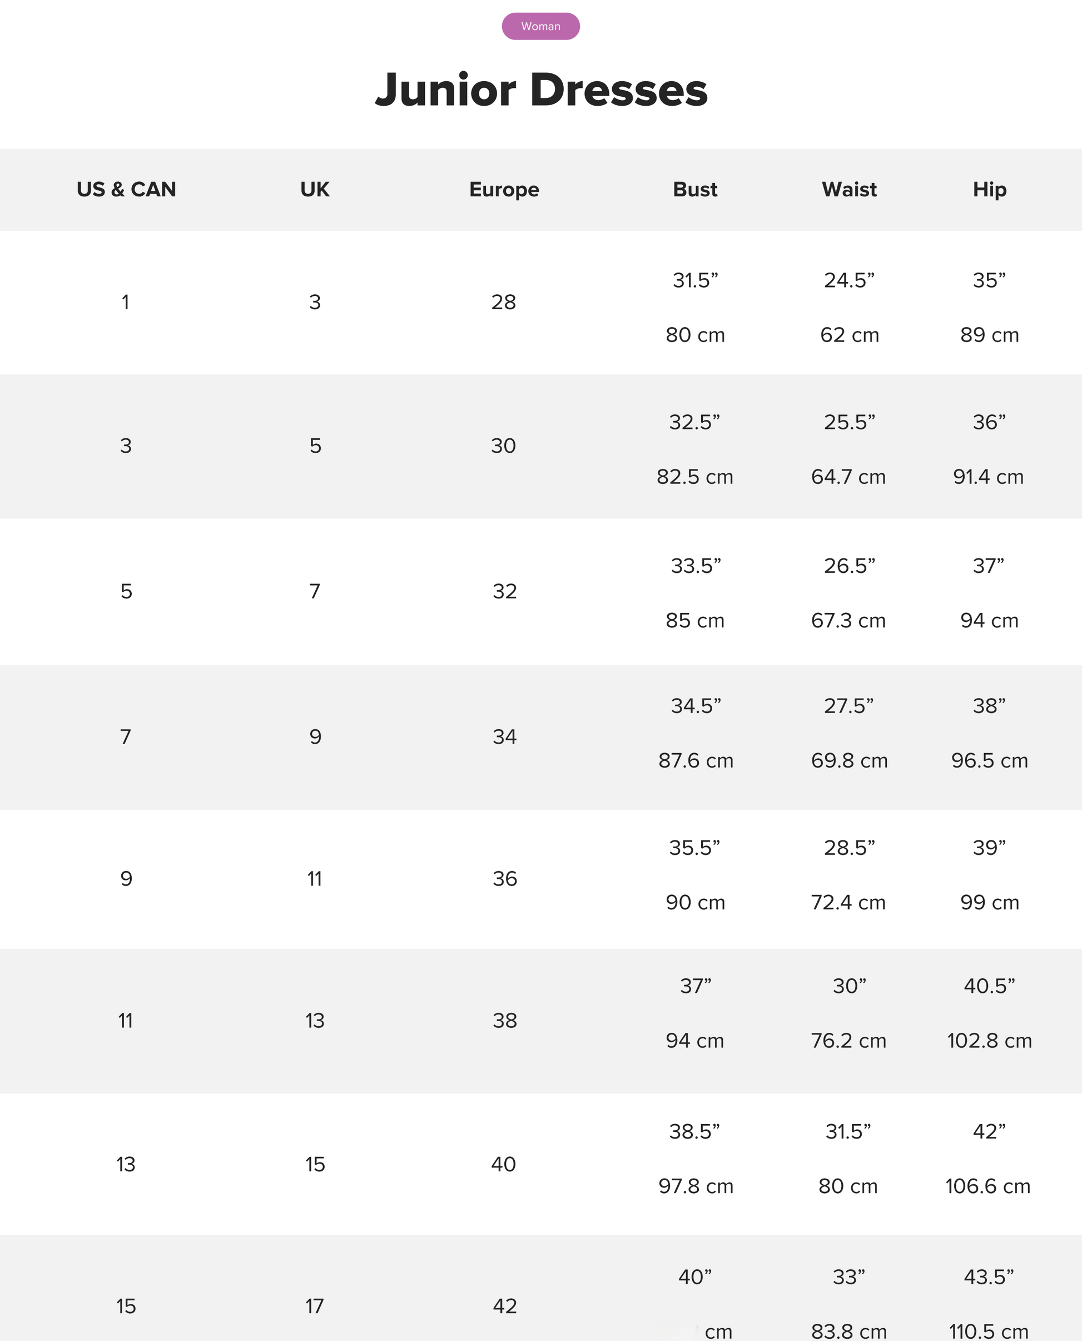Click the Hip column header
Viewport: 1082px width, 1341px height.
[989, 190]
